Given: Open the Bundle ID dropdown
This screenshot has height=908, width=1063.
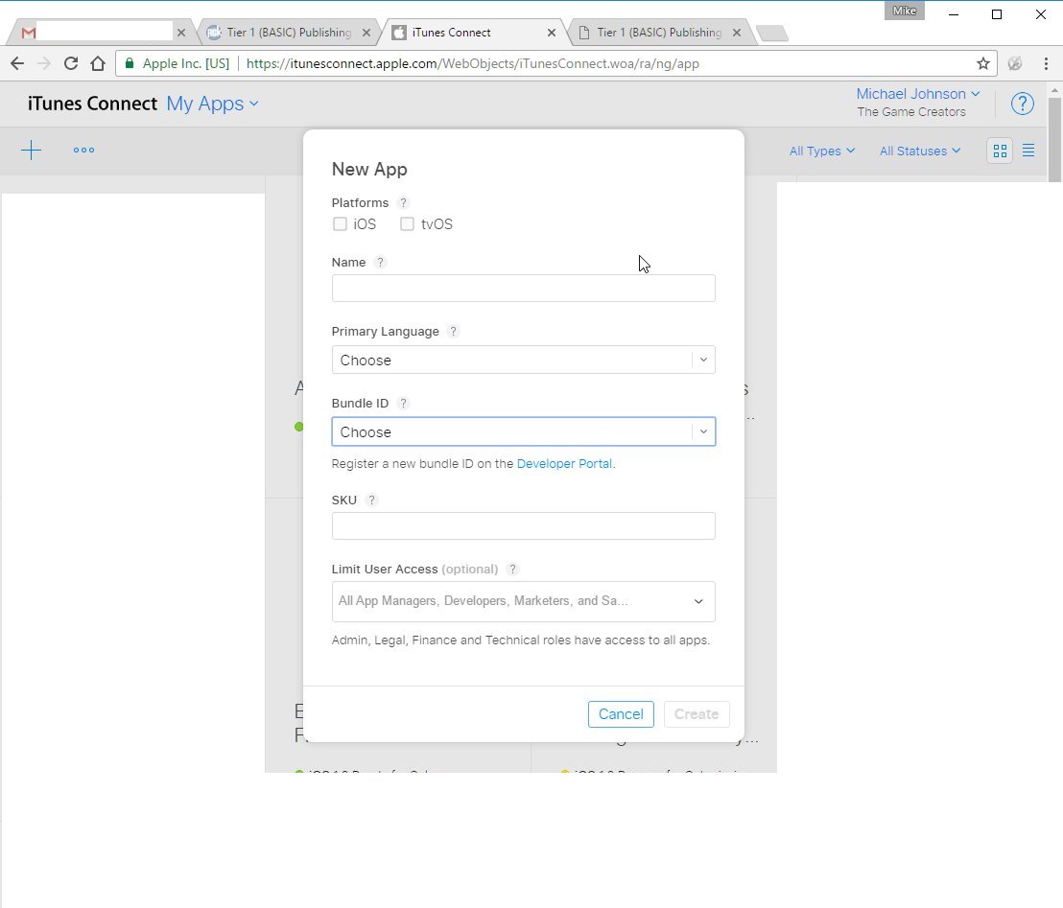Looking at the screenshot, I should coord(524,431).
